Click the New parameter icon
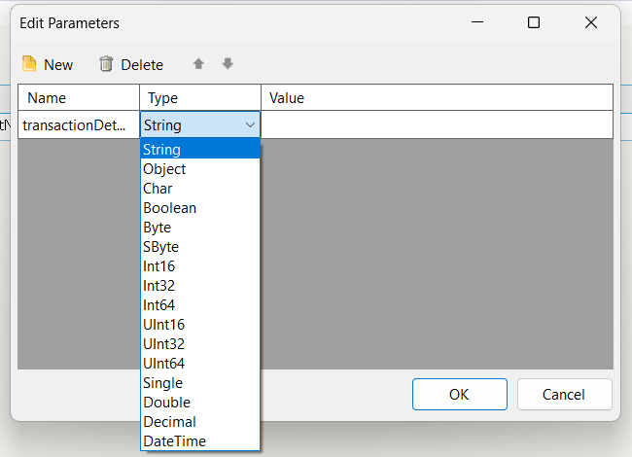 coord(29,63)
